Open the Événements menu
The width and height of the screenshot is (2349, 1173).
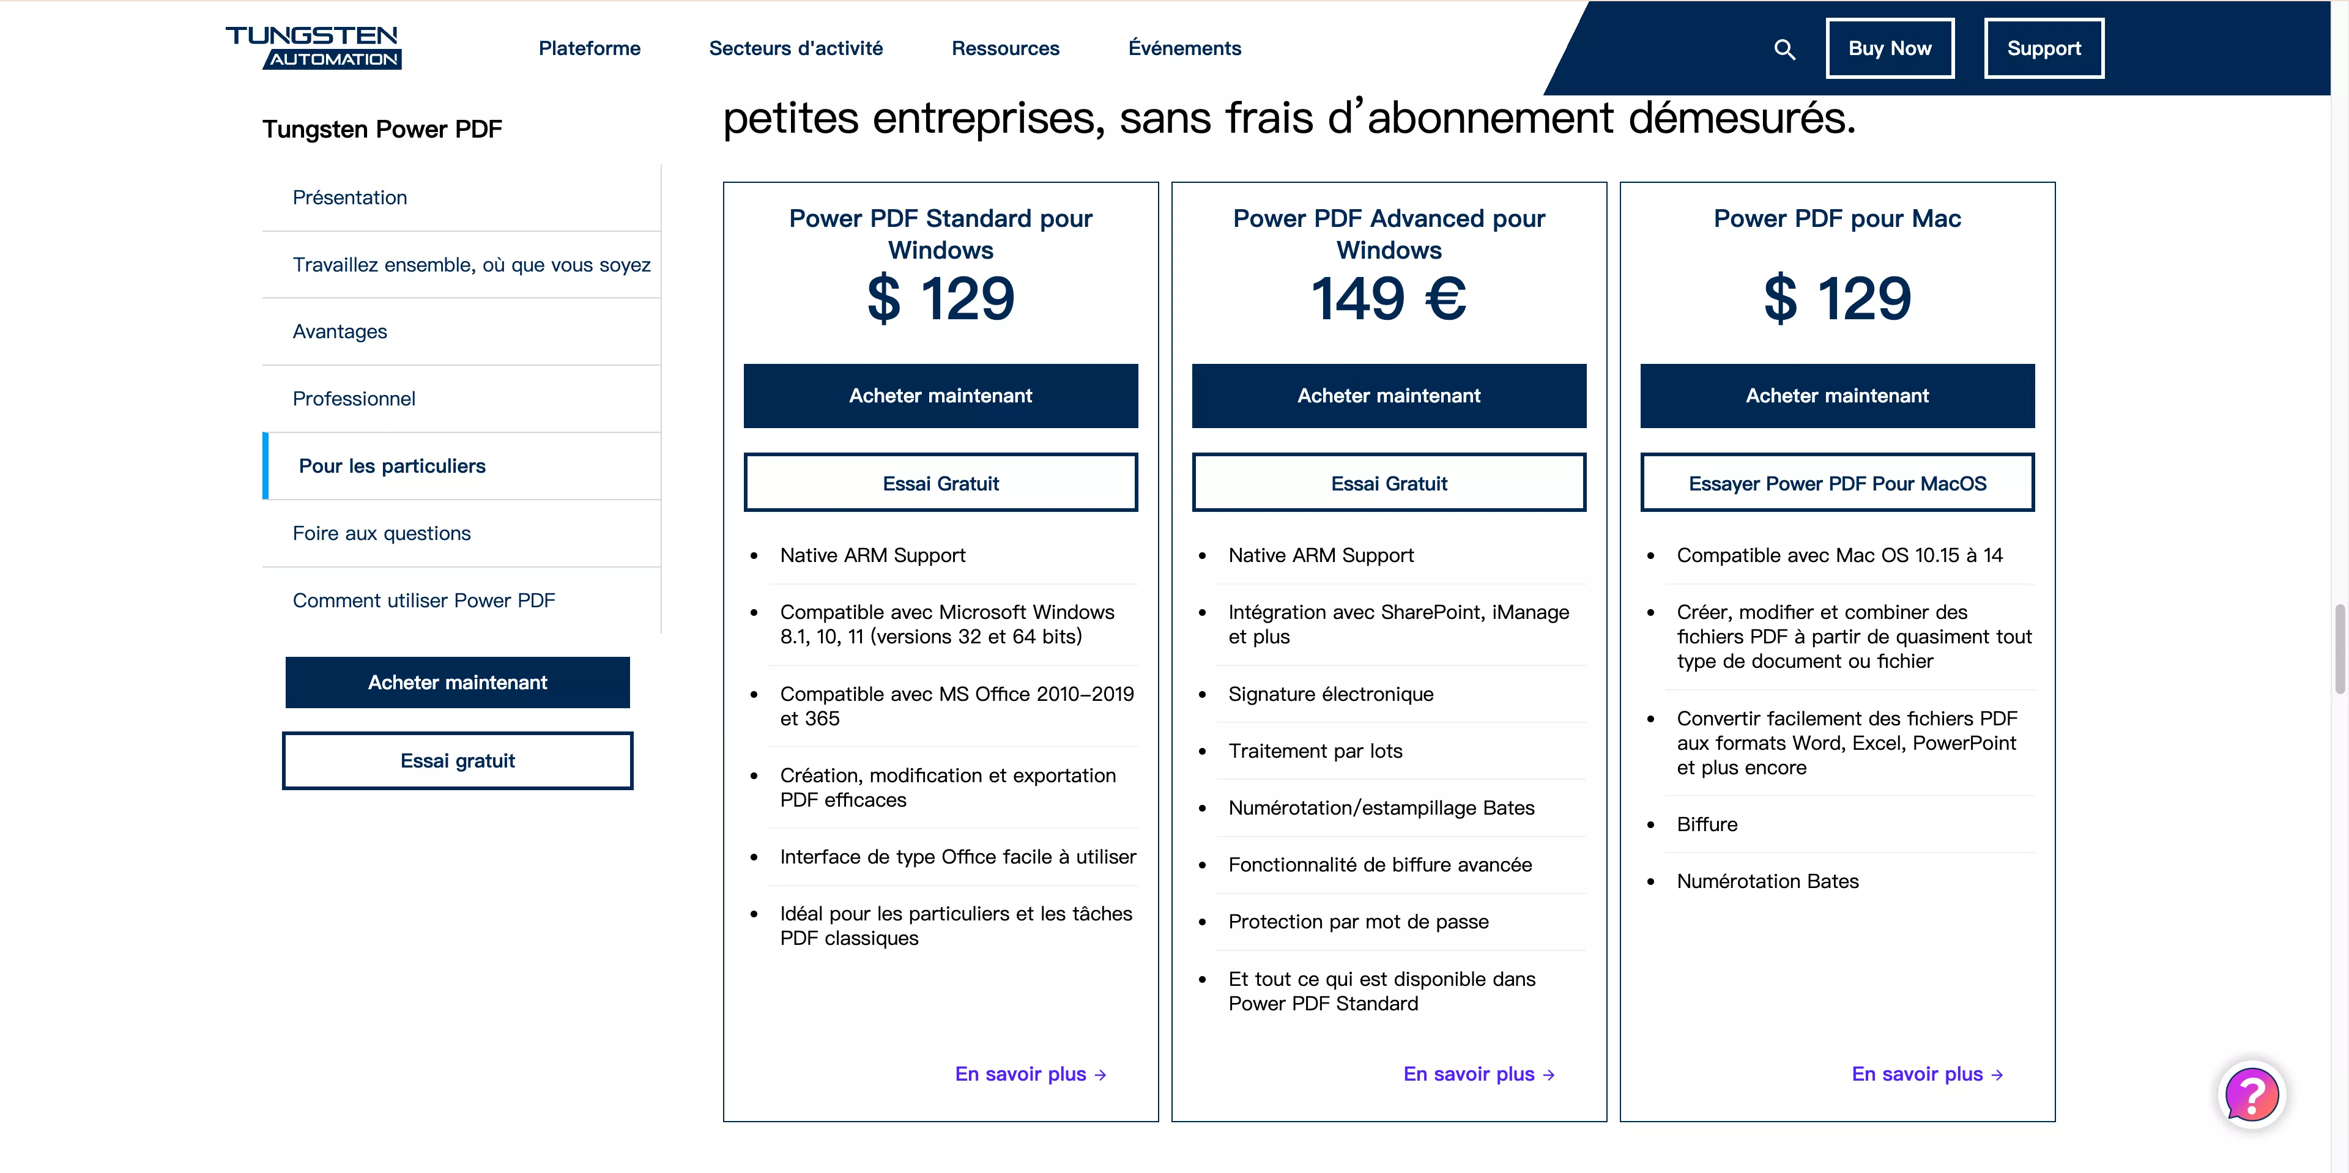[x=1184, y=48]
